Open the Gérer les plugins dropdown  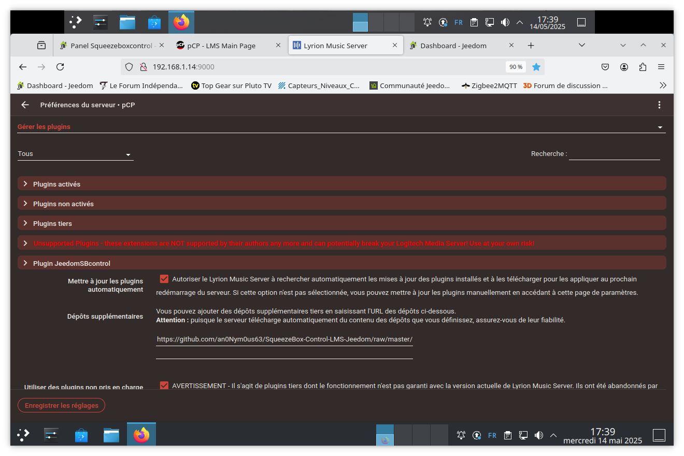coord(341,126)
